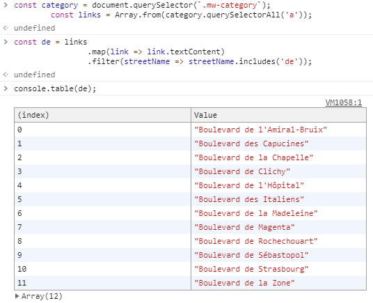Click the "const de = links" input line
The height and width of the screenshot is (303, 373).
50,42
